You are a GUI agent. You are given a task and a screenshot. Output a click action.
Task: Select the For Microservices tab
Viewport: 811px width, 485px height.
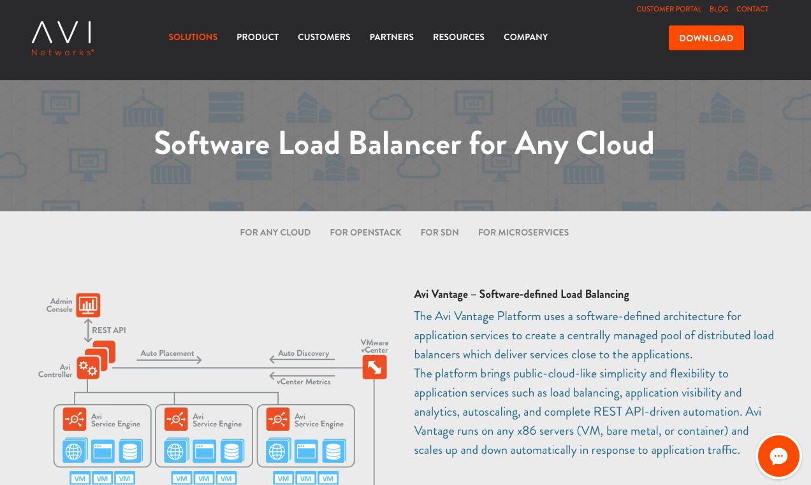tap(523, 232)
